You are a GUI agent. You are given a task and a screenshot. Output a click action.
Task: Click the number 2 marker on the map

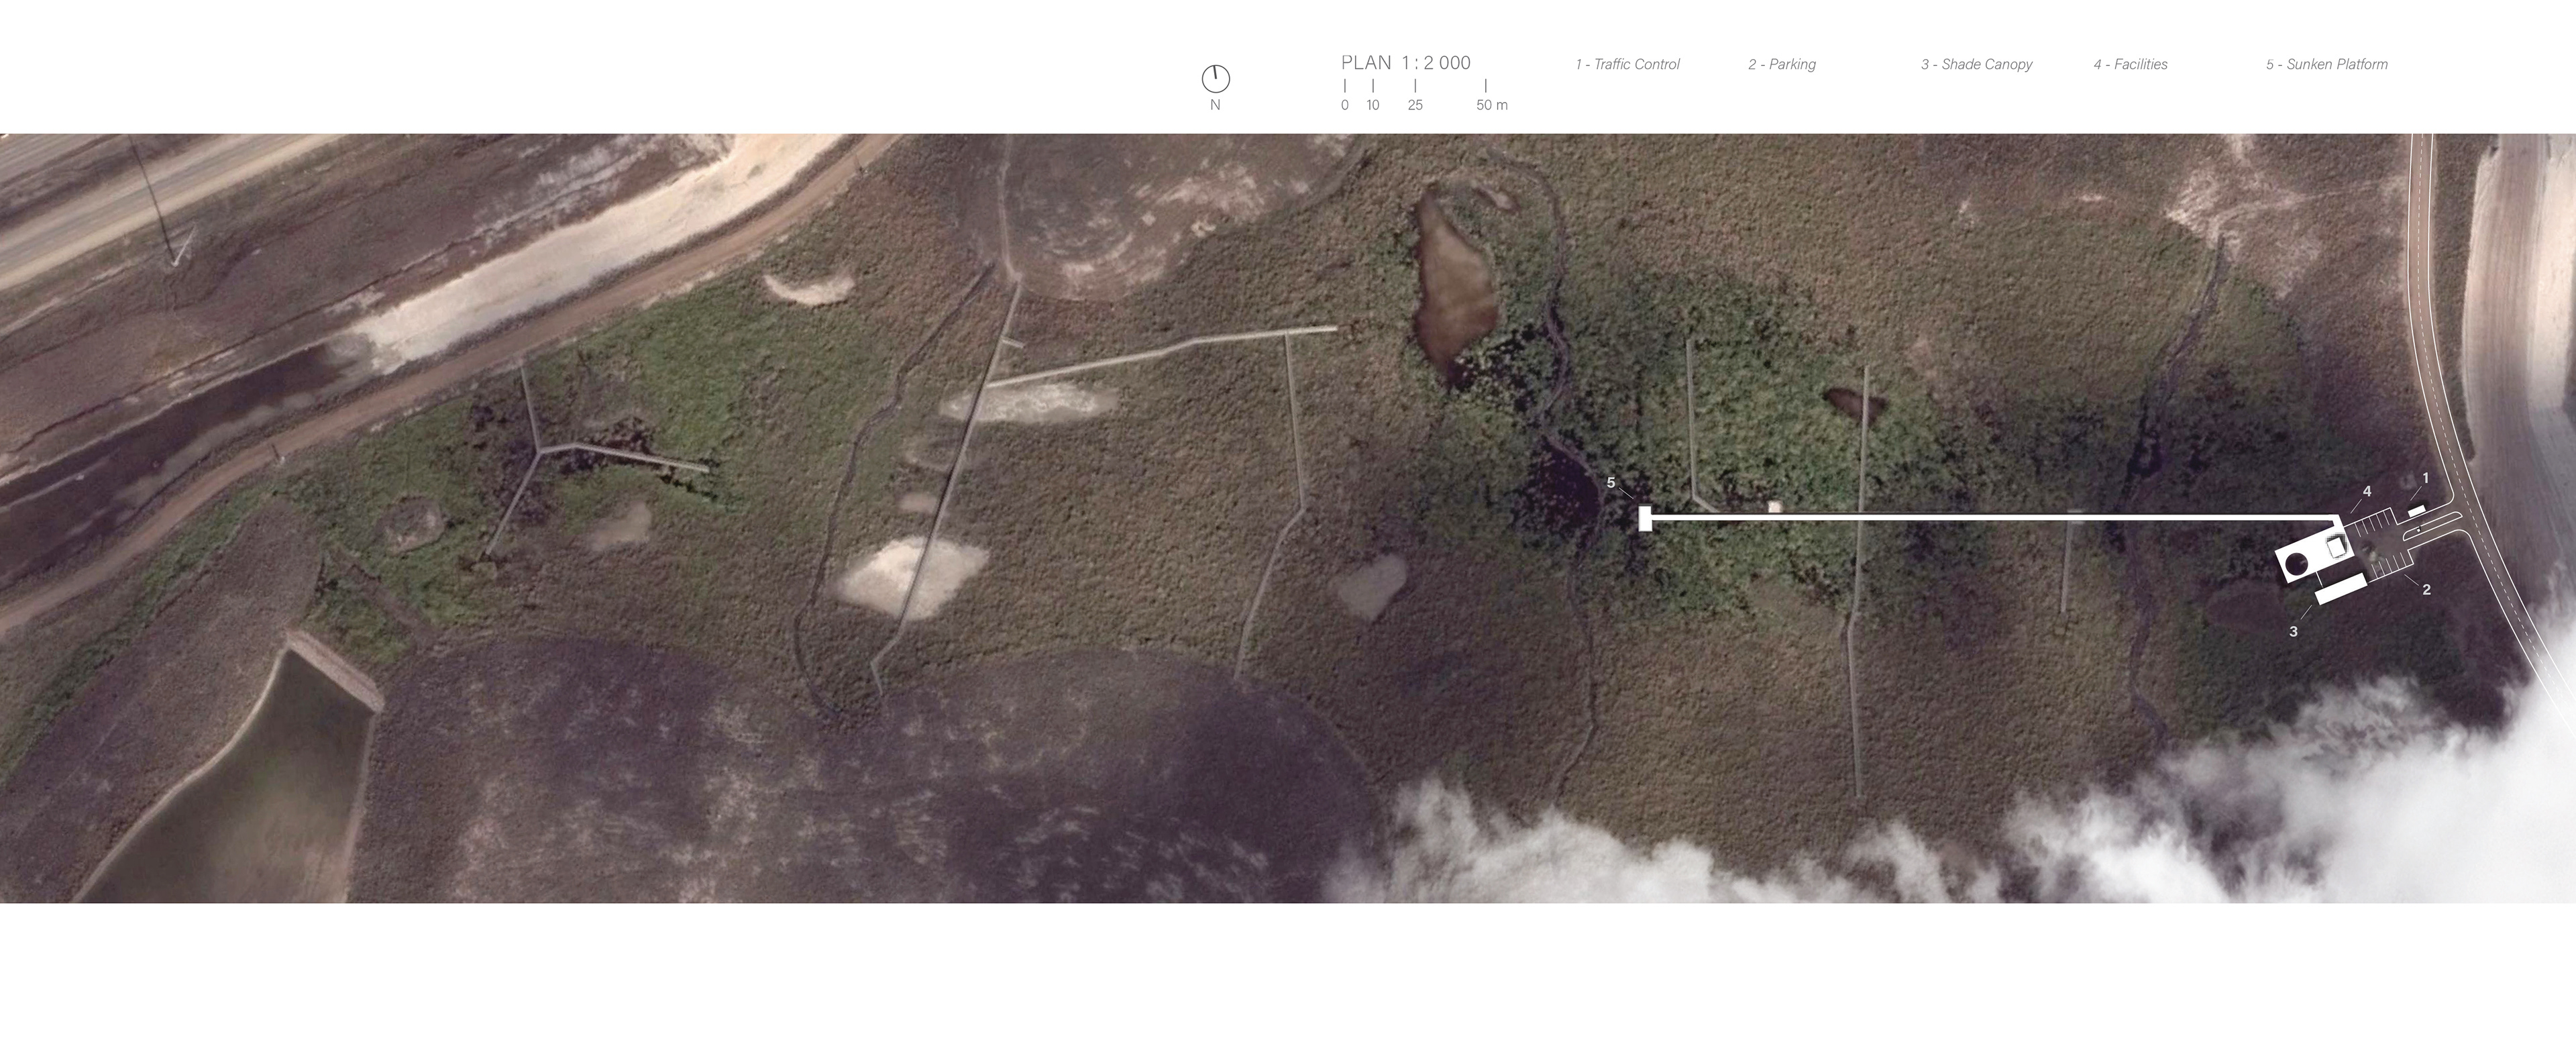coord(2426,589)
